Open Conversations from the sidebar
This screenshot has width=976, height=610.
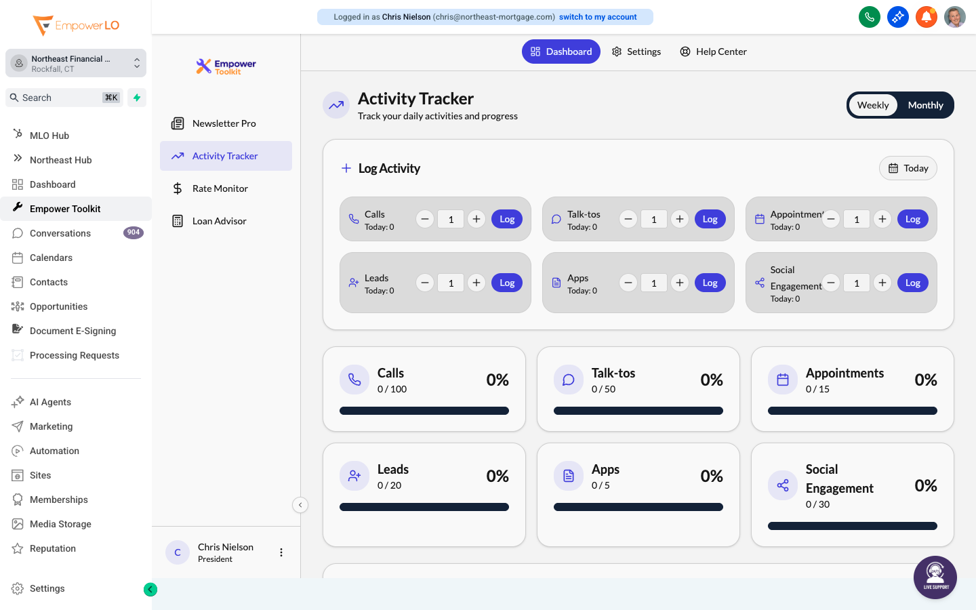click(x=61, y=233)
